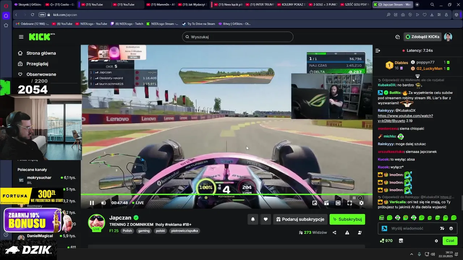Toggle theater mode in the player

(x=338, y=203)
